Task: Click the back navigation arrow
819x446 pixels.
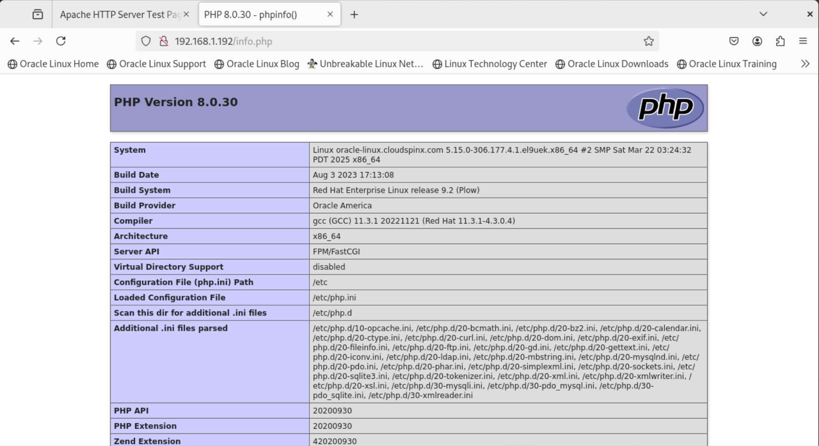Action: pyautogui.click(x=15, y=41)
